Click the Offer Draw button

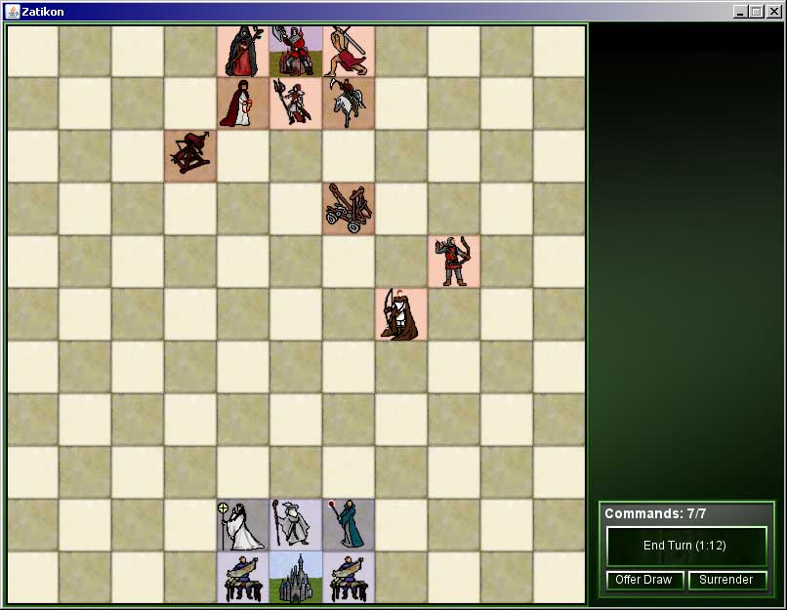(643, 580)
